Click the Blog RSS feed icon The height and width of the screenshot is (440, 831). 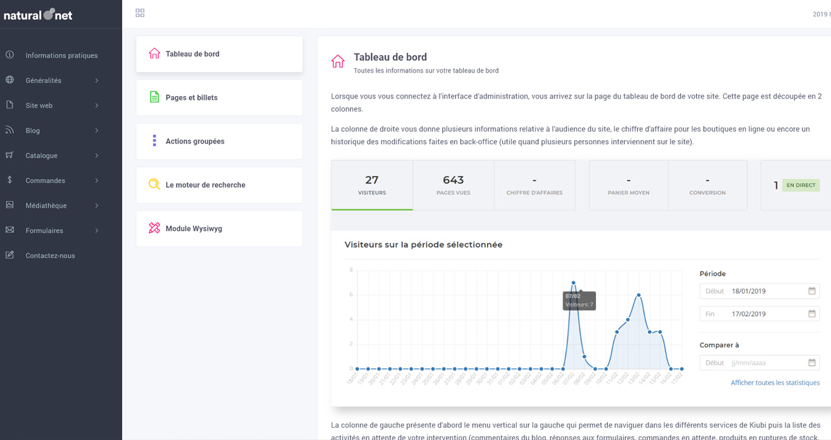(x=10, y=130)
